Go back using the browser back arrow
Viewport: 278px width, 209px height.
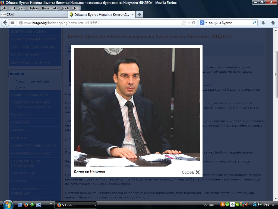(x=5, y=23)
